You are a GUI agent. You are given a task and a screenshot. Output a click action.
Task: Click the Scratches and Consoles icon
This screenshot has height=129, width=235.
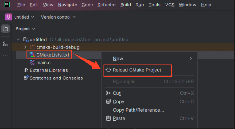(x=26, y=78)
